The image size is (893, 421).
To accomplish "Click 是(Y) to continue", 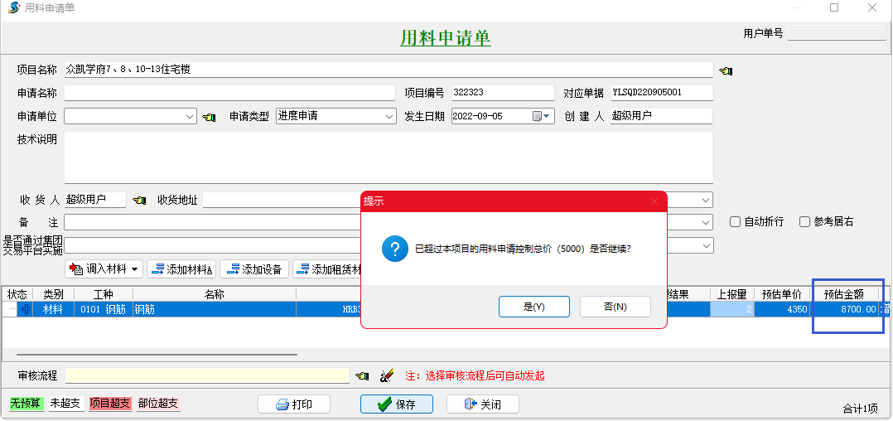I will click(x=533, y=307).
